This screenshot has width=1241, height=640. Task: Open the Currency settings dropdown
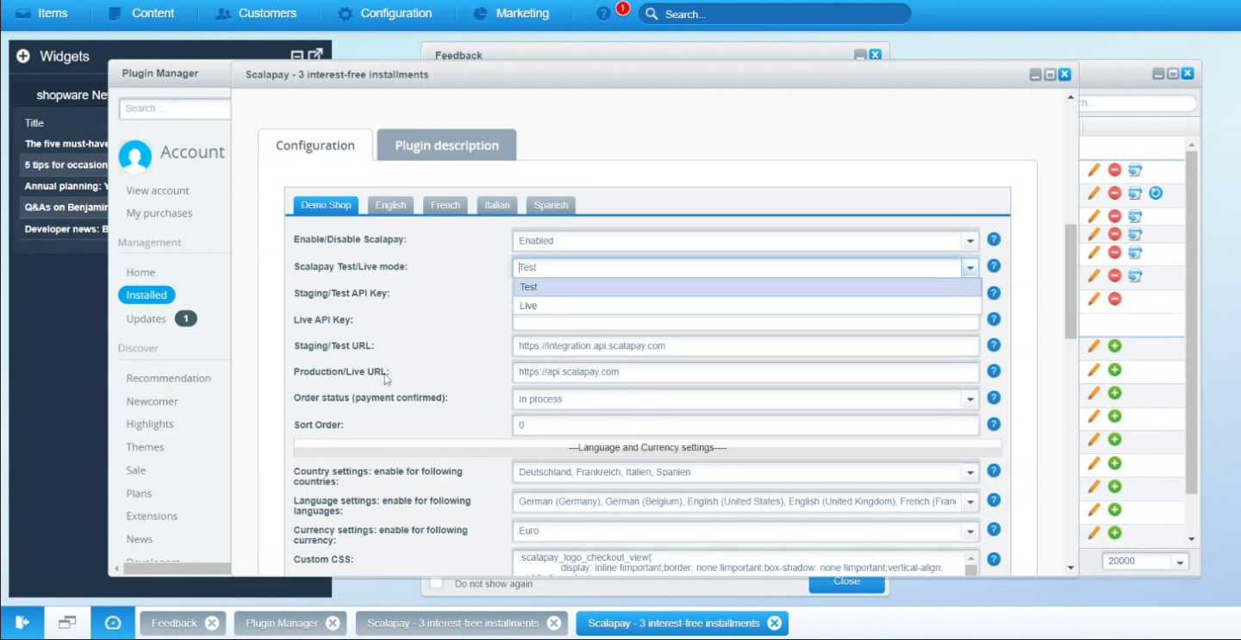coord(970,531)
